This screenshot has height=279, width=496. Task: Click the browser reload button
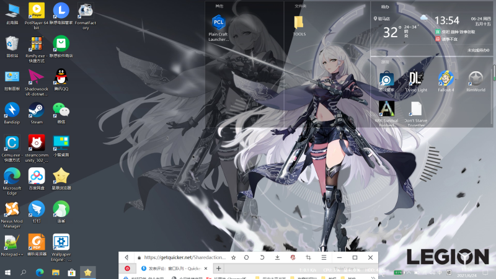point(246,257)
